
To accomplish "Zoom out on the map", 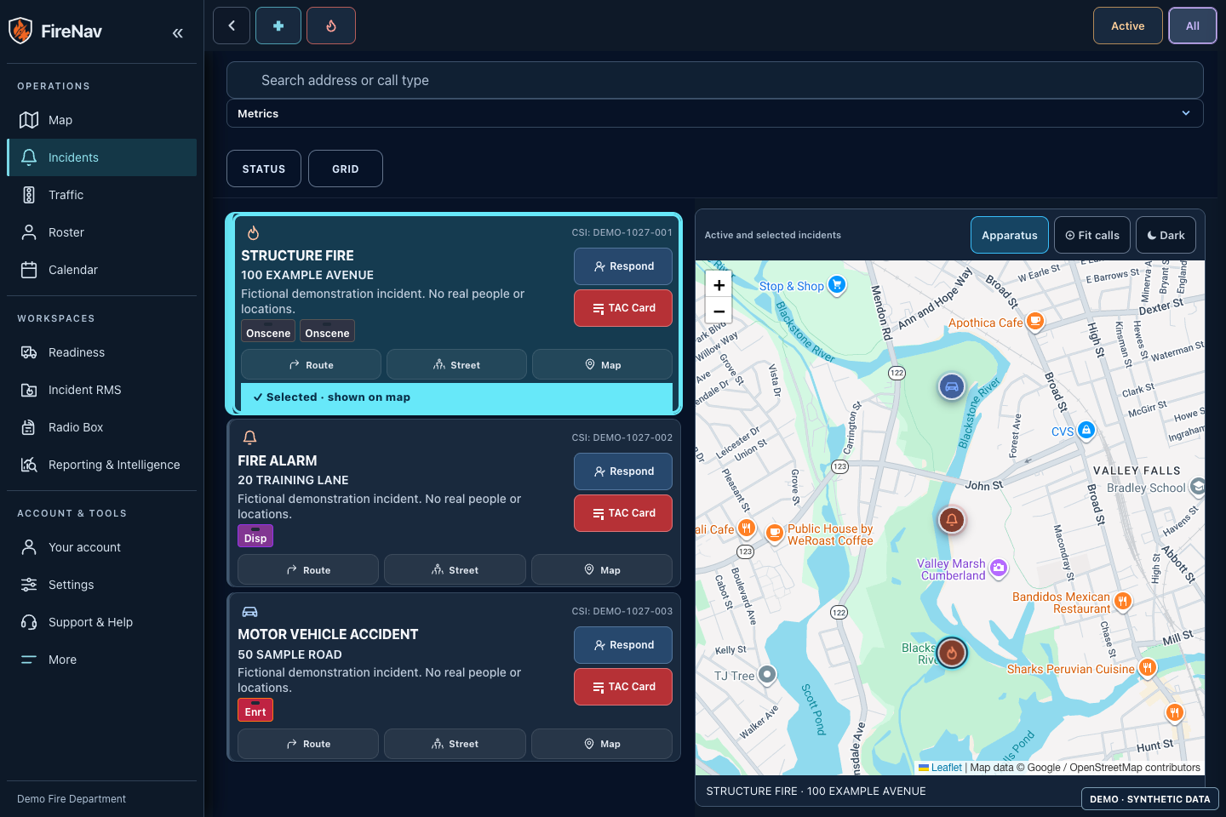I will 719,311.
